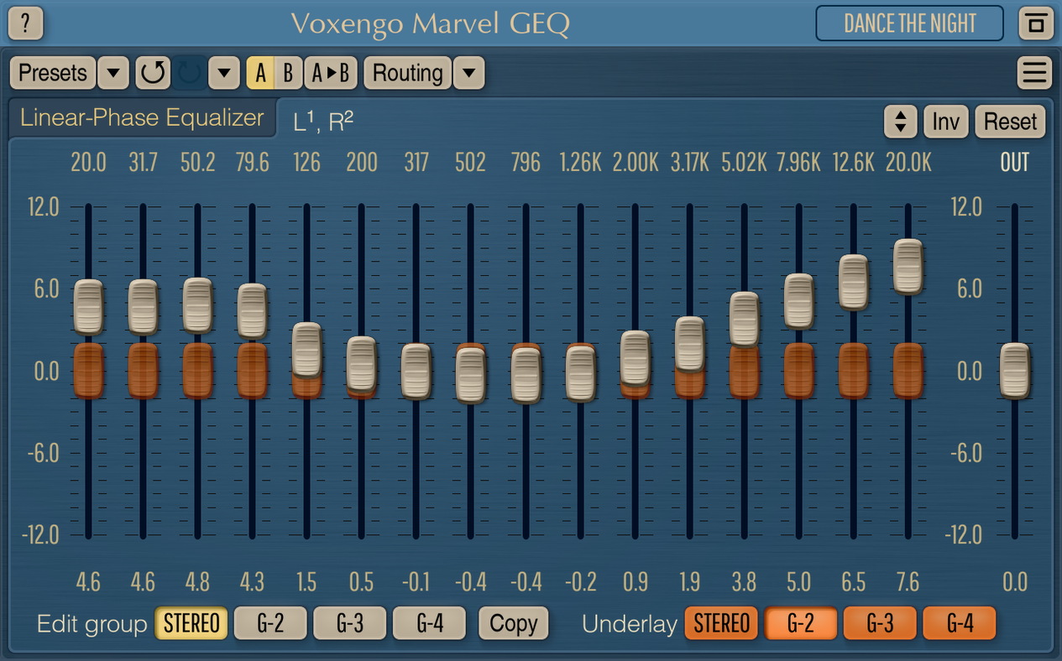1062x661 pixels.
Task: Click the window resize icon at top right
Action: pyautogui.click(x=1035, y=23)
